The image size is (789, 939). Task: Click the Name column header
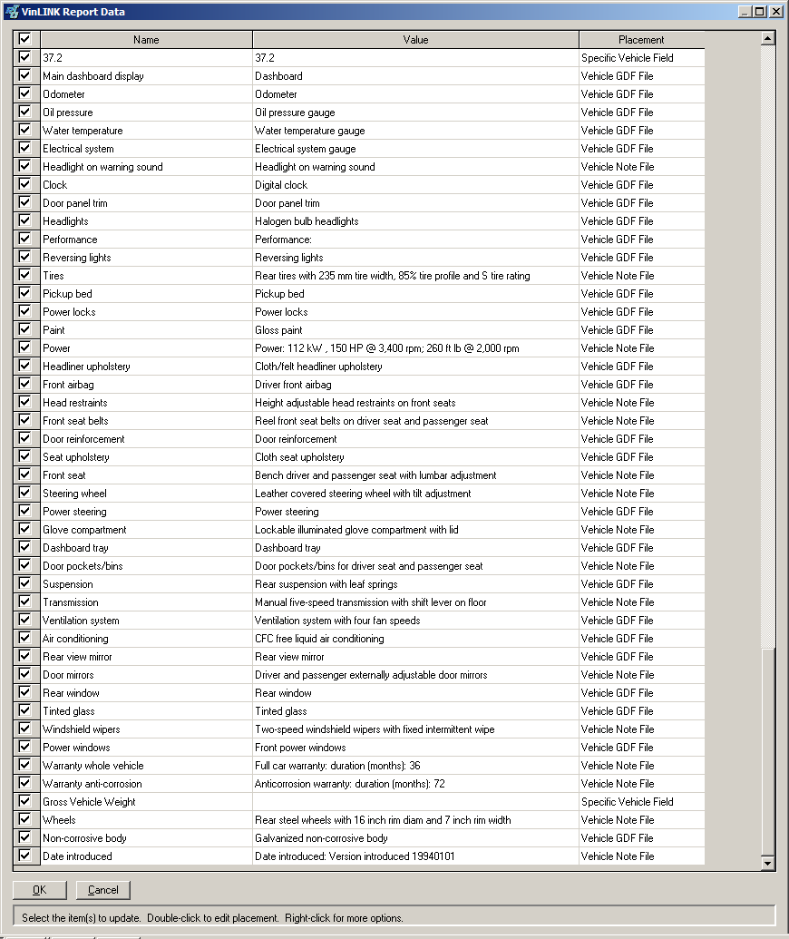[146, 40]
